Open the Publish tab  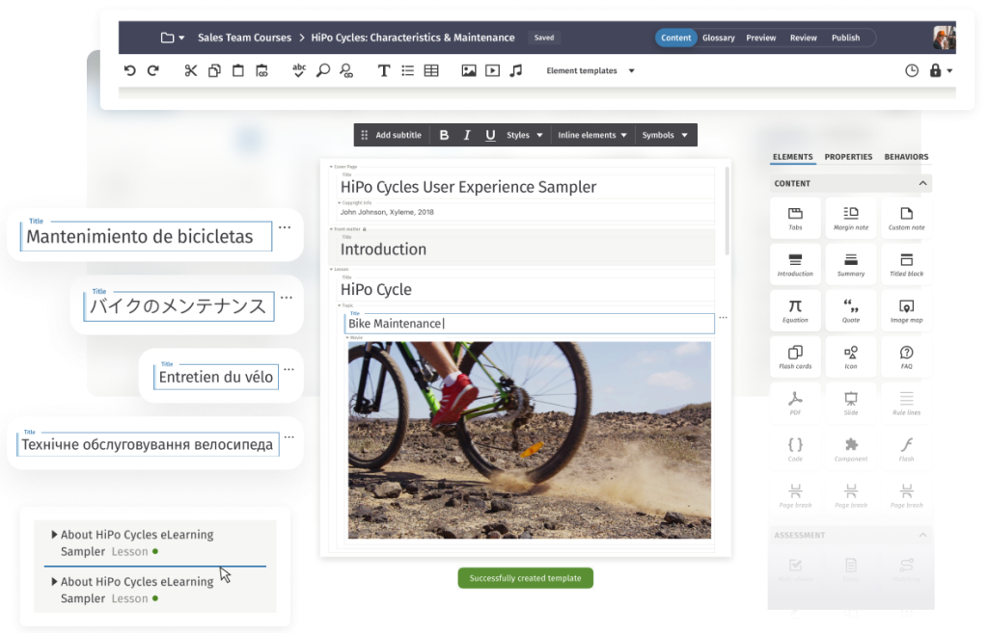(x=845, y=38)
